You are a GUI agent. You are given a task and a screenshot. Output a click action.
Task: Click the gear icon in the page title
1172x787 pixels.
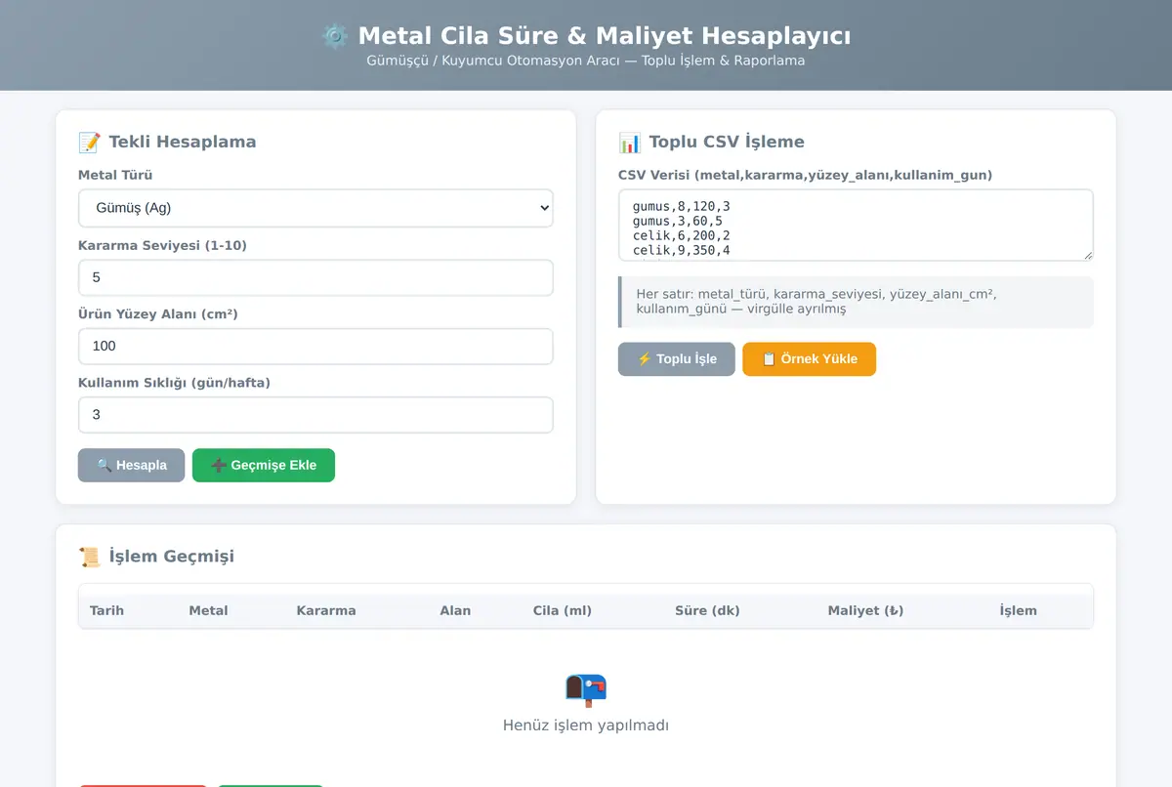[x=334, y=36]
